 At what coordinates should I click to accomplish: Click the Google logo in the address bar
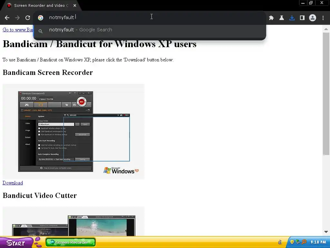pos(41,18)
